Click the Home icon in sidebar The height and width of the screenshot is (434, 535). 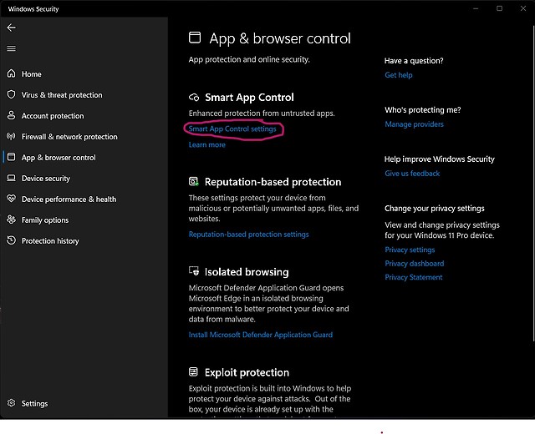click(x=12, y=74)
